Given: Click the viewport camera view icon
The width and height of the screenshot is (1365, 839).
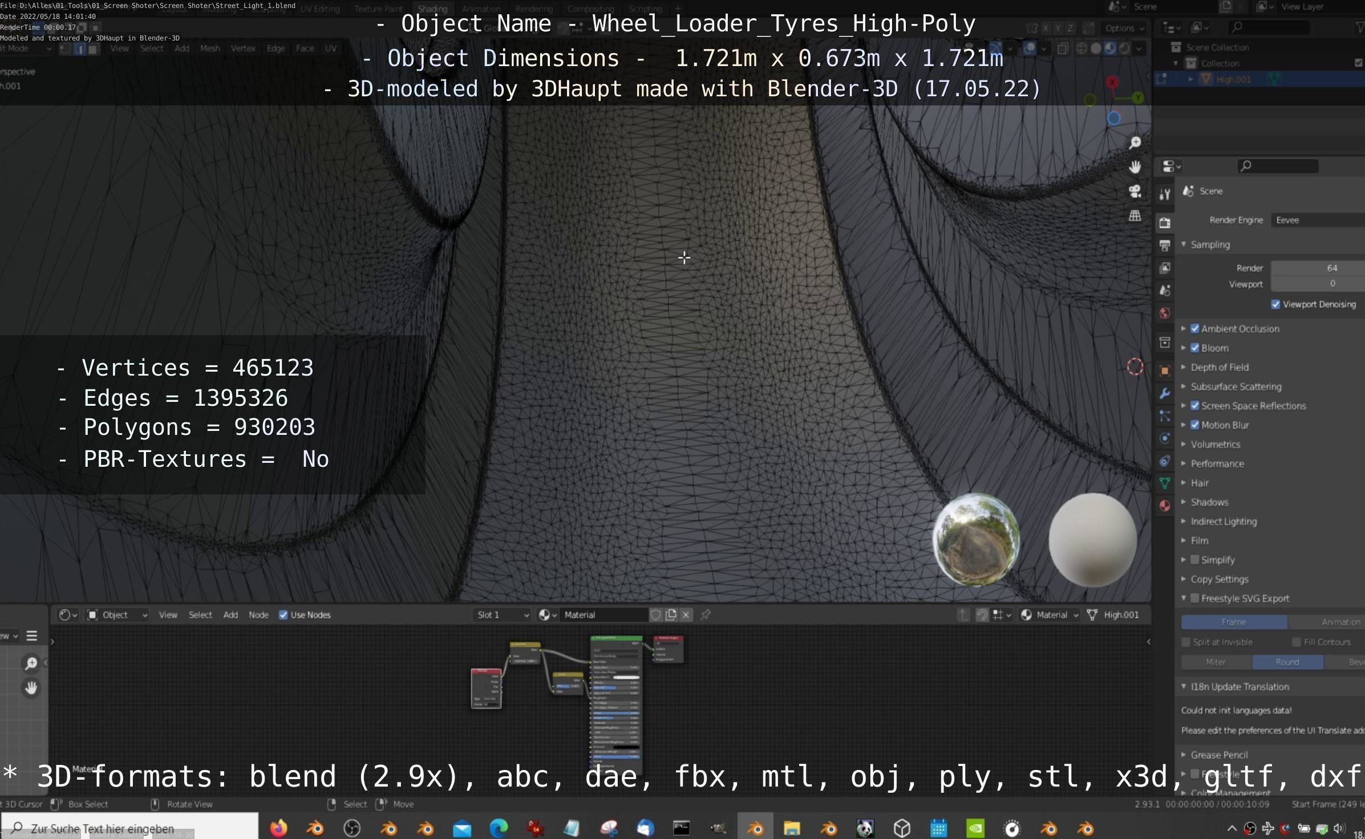Looking at the screenshot, I should (x=1135, y=192).
